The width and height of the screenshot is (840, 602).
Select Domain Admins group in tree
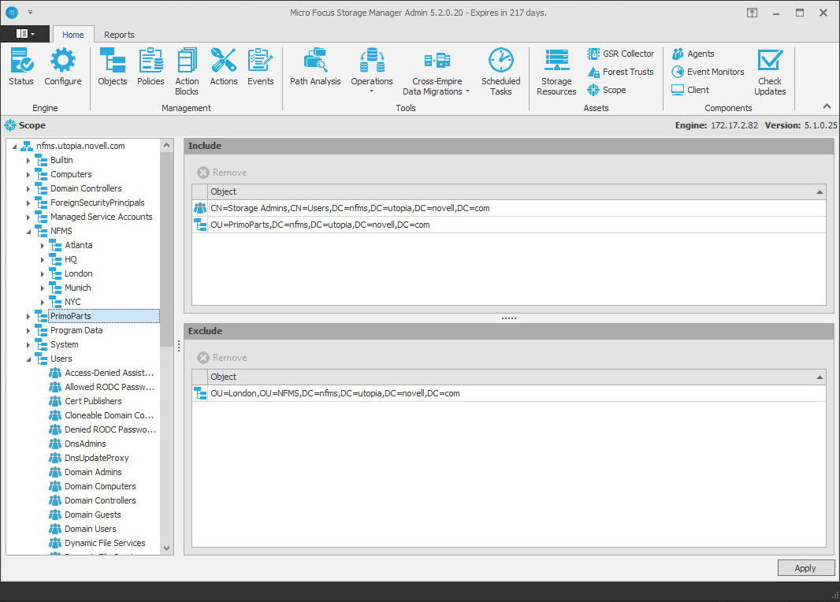click(x=93, y=472)
